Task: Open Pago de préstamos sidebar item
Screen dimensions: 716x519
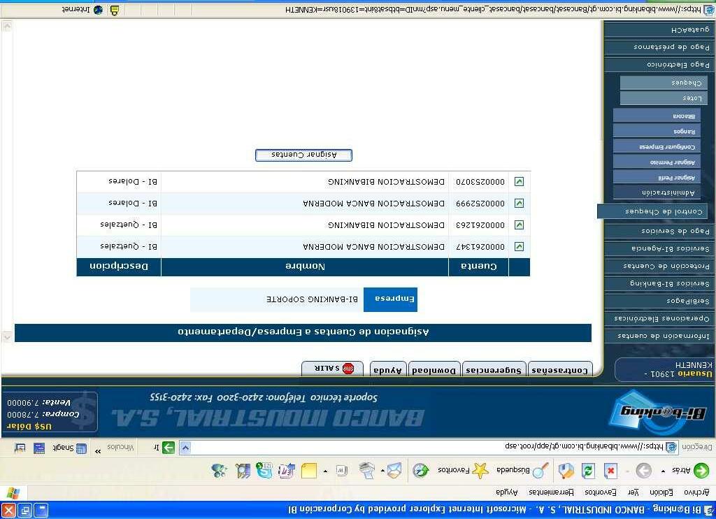Action: tap(658, 47)
